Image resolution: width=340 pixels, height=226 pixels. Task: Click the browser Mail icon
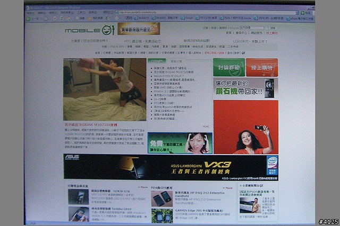(x=116, y=18)
